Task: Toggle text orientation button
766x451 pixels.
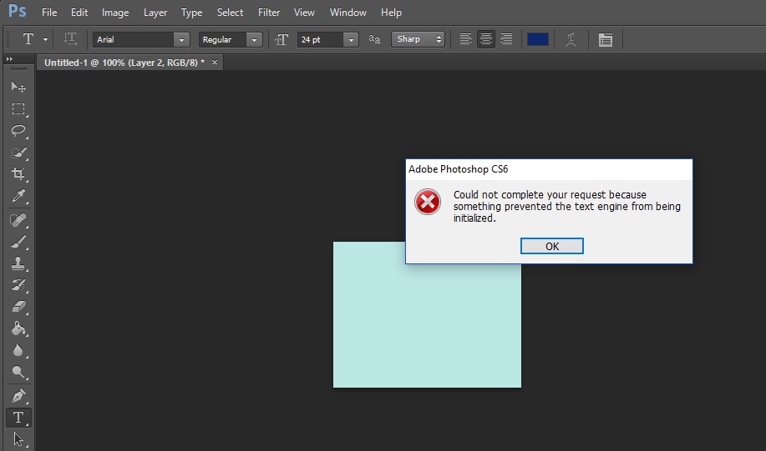Action: coord(71,39)
